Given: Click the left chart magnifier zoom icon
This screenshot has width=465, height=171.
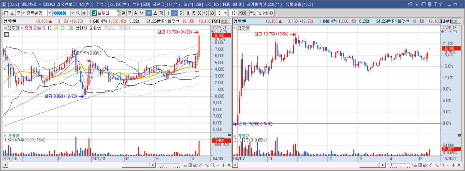Looking at the screenshot, I should [x=213, y=165].
